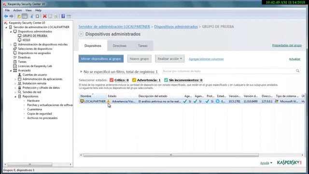
Task: Expand Administración de aplicaciones node
Action: tap(15, 79)
